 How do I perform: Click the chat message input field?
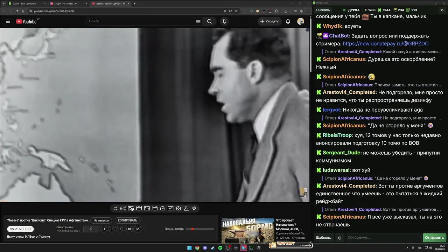coord(384,238)
